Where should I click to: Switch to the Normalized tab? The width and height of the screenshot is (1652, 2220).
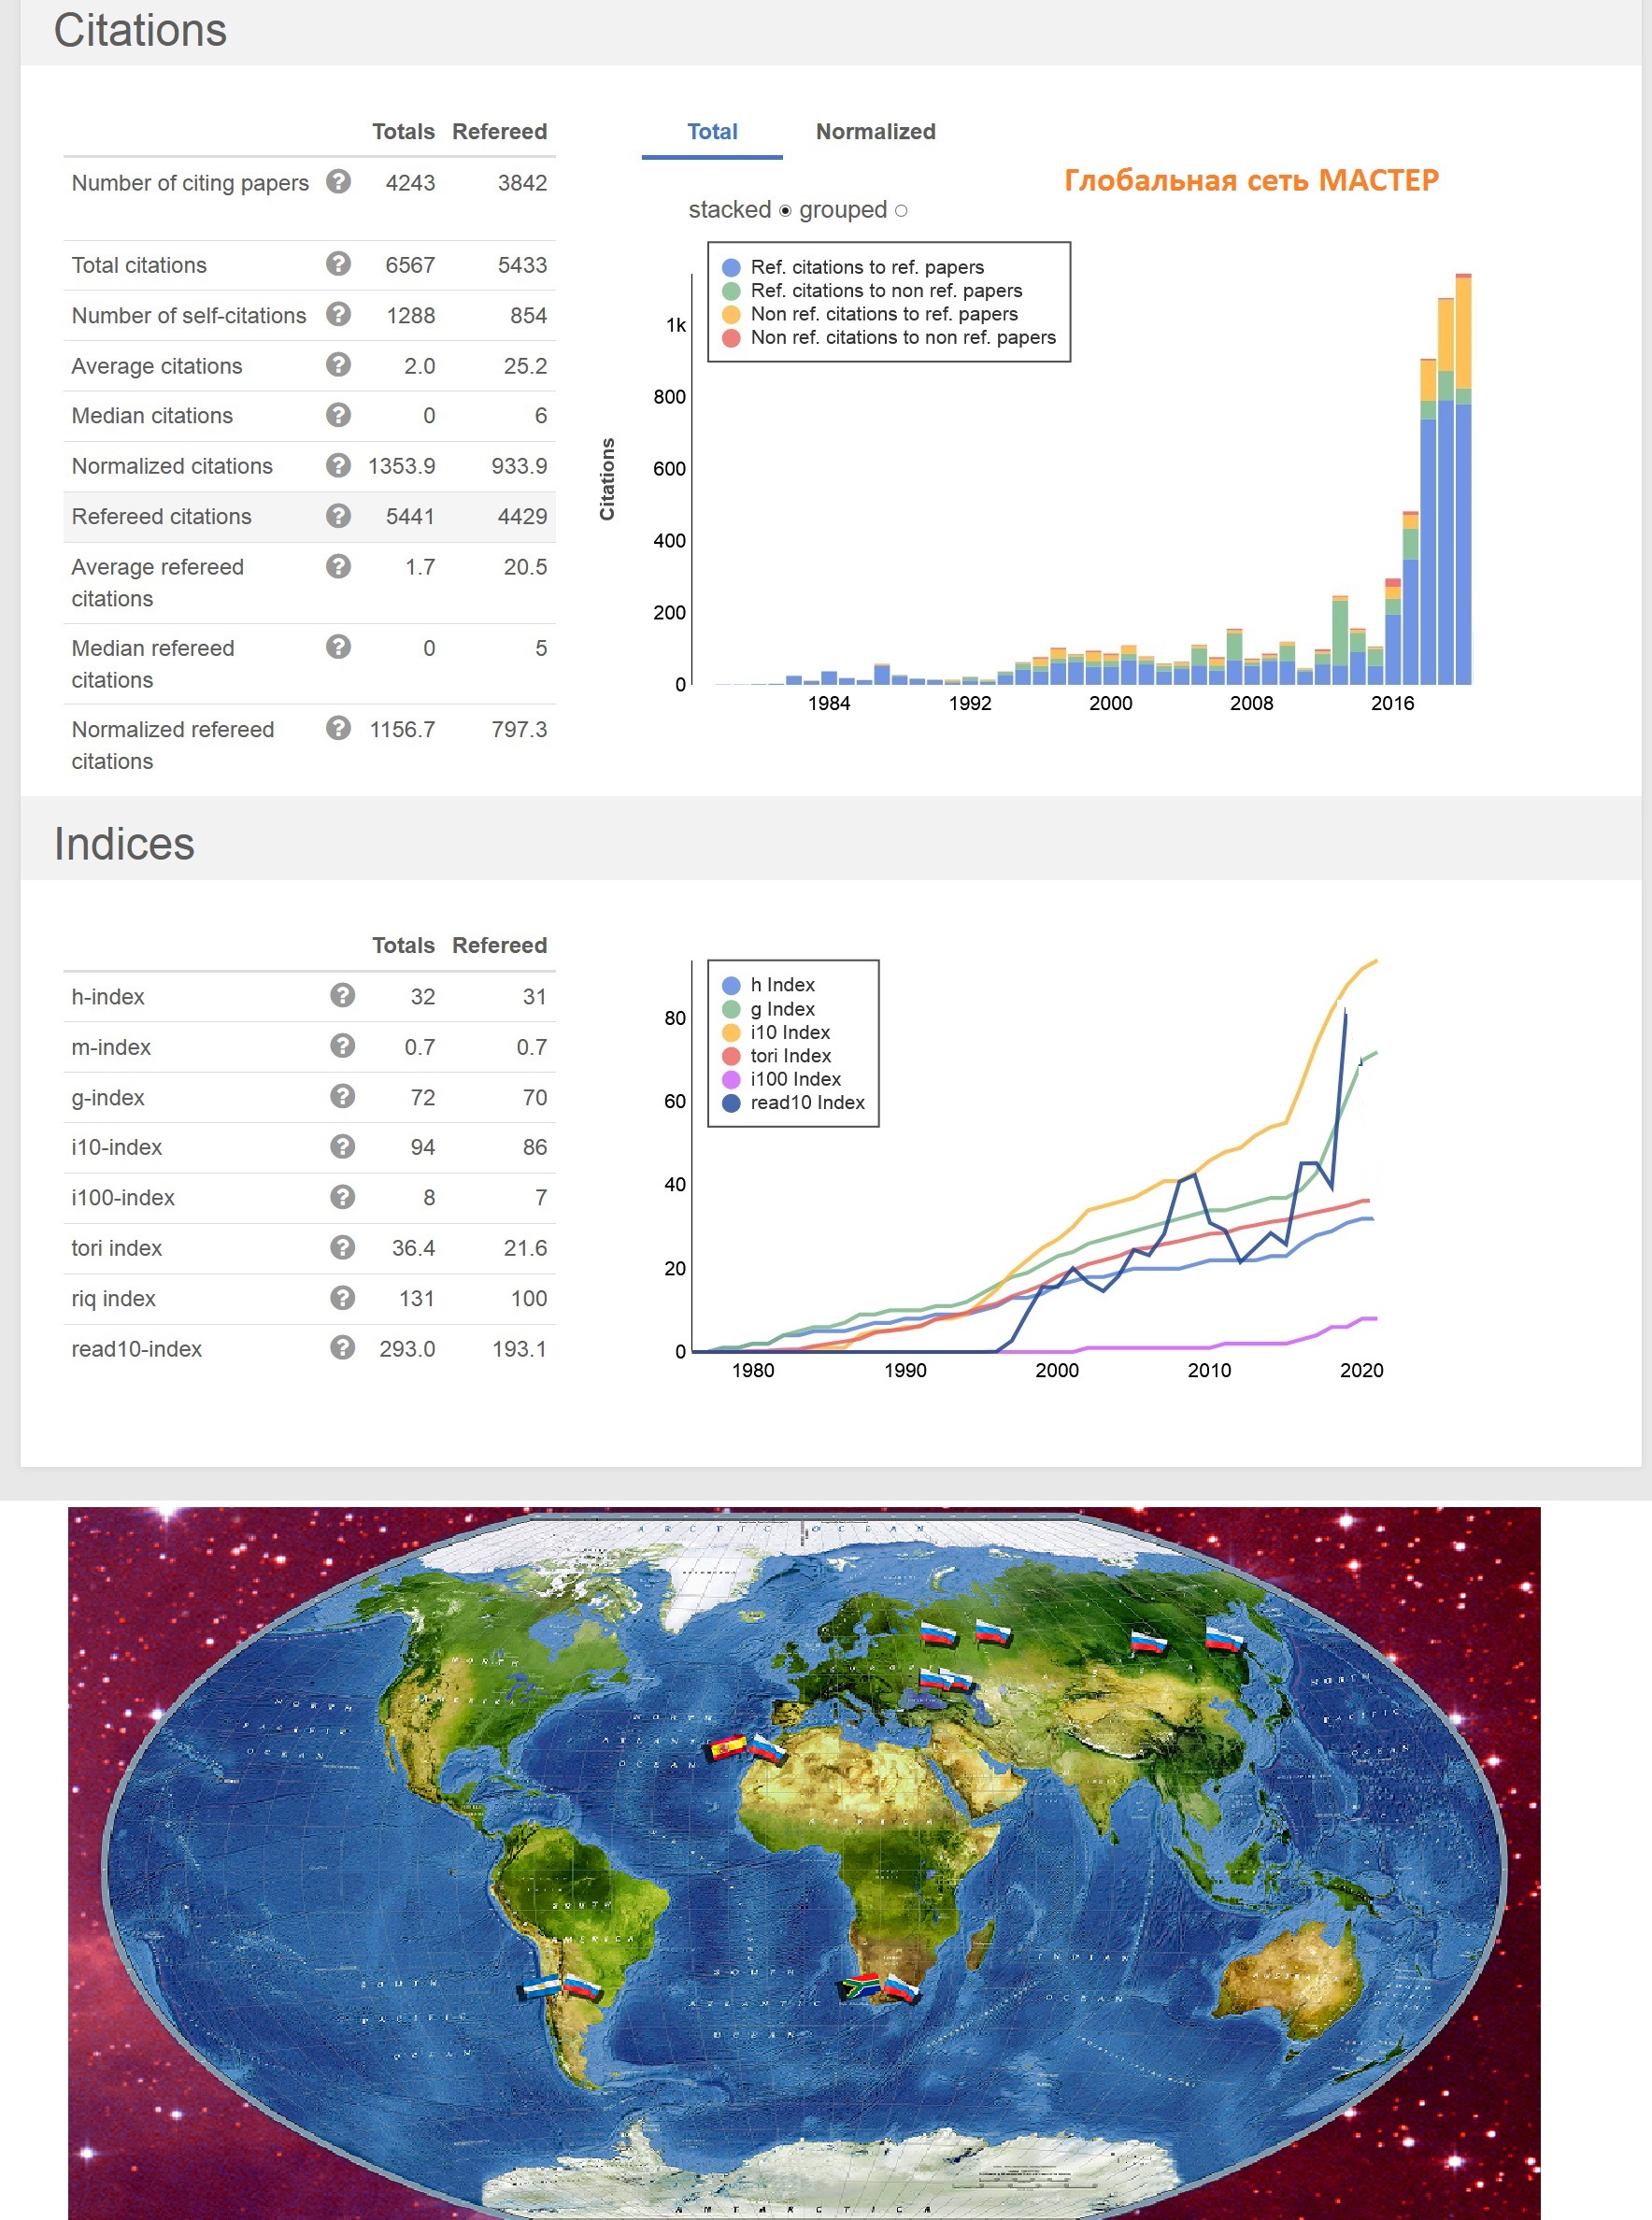875,132
